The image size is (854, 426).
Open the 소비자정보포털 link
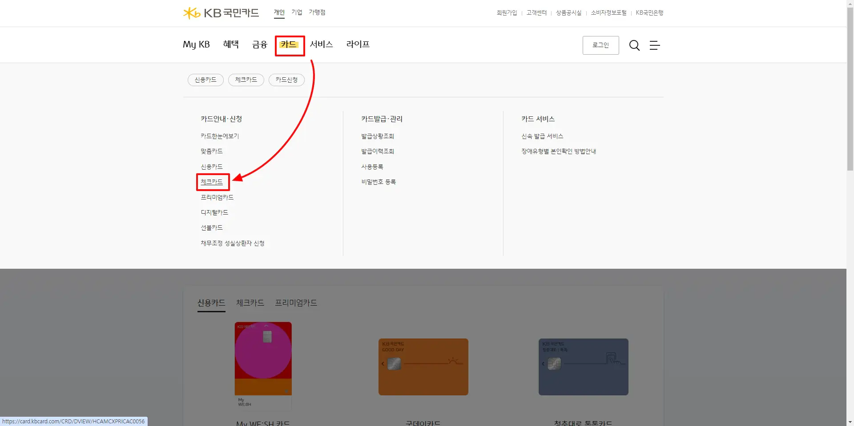[x=608, y=13]
